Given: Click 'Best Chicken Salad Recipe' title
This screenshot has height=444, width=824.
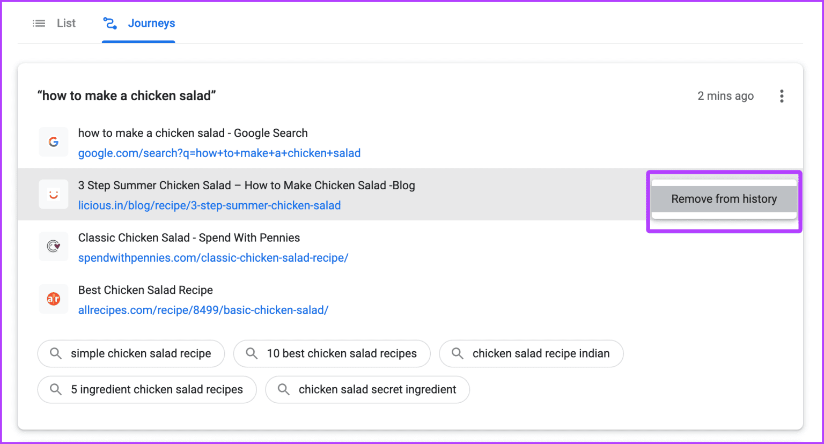Looking at the screenshot, I should (145, 290).
